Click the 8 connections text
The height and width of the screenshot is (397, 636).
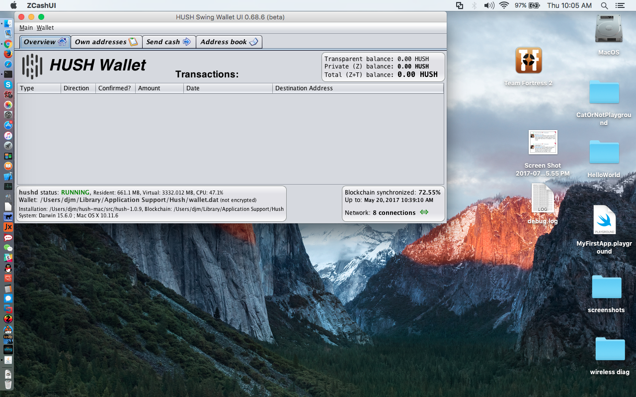[x=394, y=212]
